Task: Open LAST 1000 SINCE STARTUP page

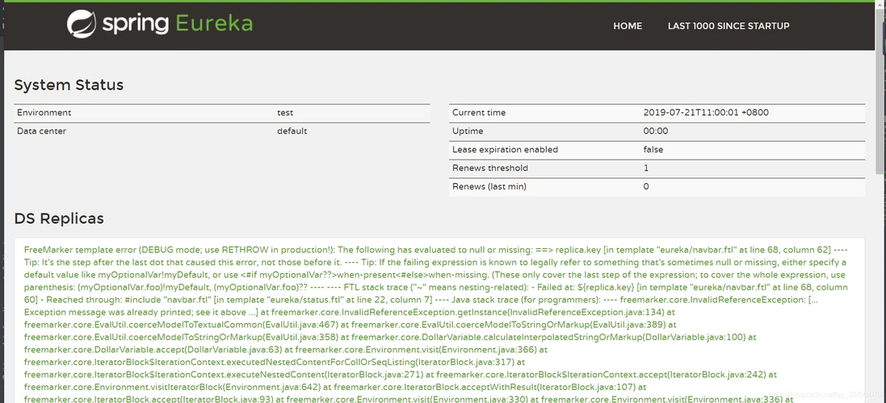Action: click(729, 26)
